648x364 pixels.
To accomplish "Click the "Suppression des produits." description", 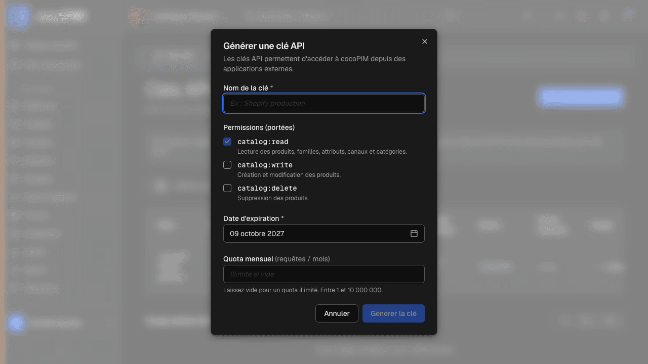I will (273, 198).
